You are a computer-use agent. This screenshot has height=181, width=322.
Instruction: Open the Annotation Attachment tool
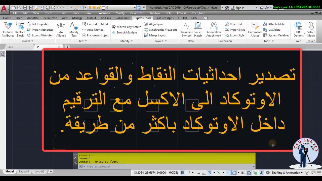(x=214, y=30)
